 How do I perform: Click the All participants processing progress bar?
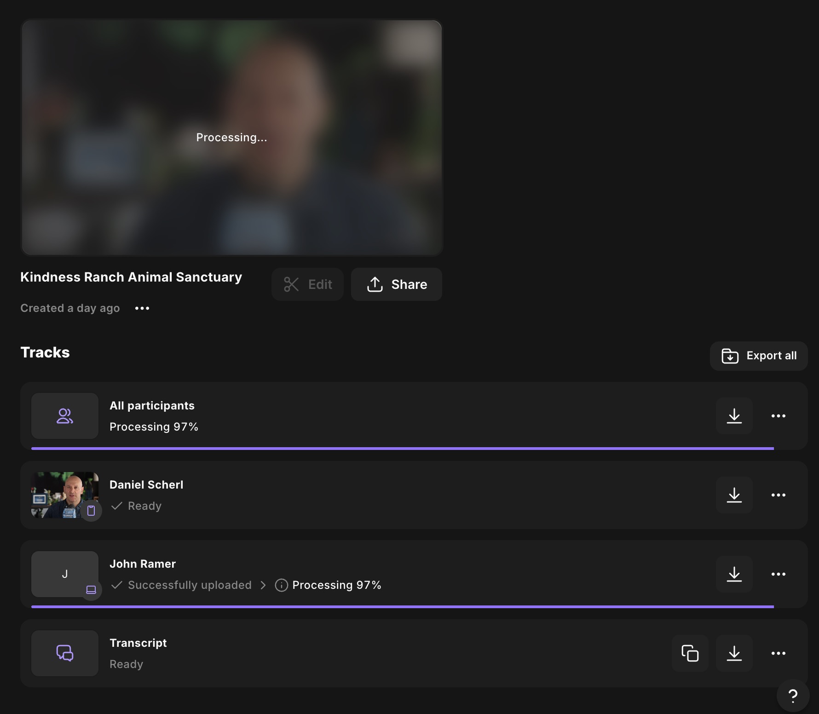point(402,448)
